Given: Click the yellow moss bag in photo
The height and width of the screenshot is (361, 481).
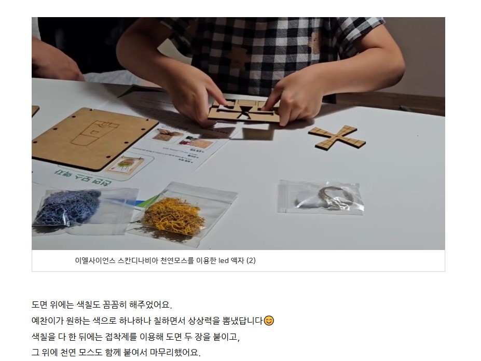Looking at the screenshot, I should (x=182, y=213).
